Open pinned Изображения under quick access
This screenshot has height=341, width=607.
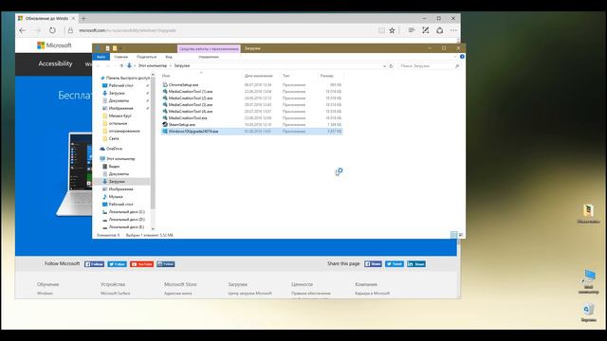coord(120,108)
